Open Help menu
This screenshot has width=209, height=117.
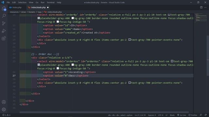59,2
